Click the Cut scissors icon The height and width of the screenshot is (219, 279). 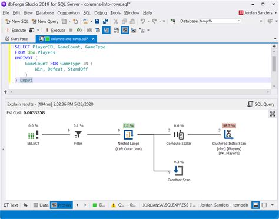tap(116, 21)
